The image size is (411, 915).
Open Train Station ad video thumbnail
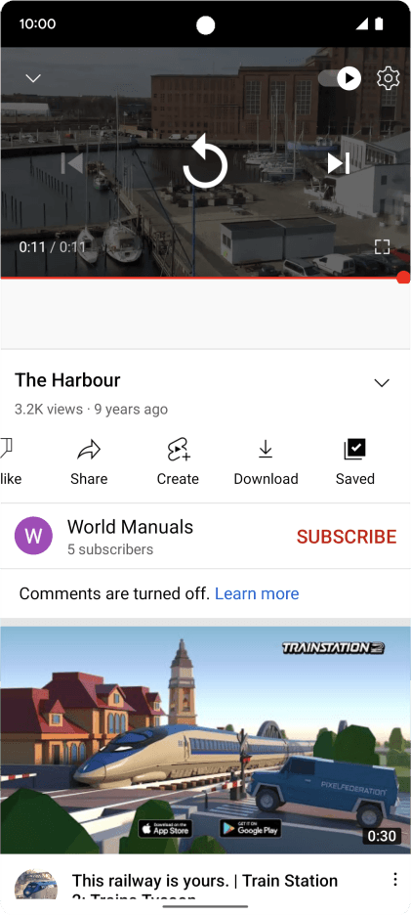[205, 740]
